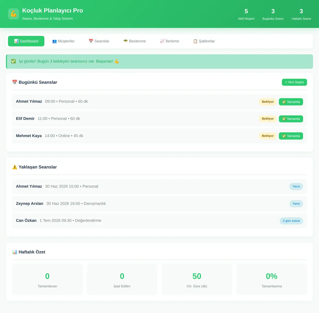Click the name Mehmet Kaya
Viewport: 319px width, 313px height.
tap(29, 136)
